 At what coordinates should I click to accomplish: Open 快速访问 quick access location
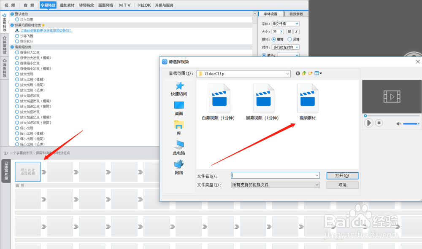point(179,88)
